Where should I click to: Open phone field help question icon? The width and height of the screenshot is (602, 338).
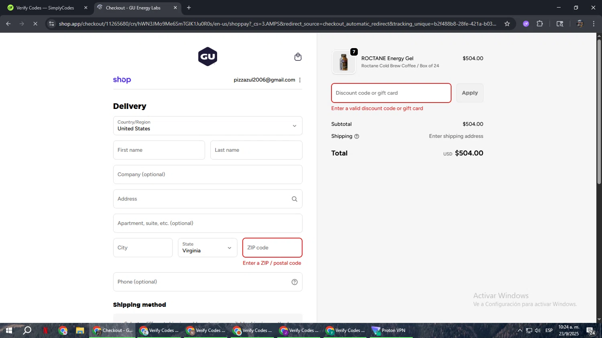point(295,282)
